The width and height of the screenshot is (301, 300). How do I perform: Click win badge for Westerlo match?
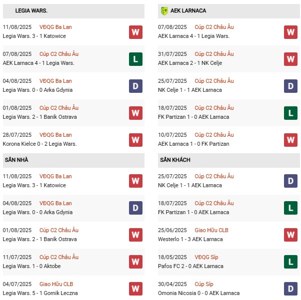point(290,235)
